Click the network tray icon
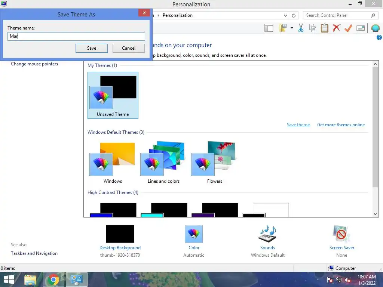This screenshot has width=383, height=287. (x=339, y=280)
